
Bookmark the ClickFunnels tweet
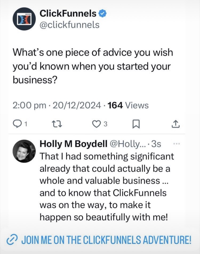[x=135, y=124]
